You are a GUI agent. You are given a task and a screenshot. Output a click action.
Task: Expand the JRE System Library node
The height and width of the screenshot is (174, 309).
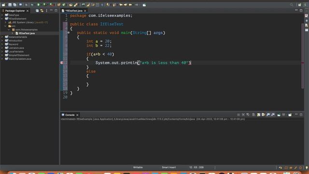[5, 22]
